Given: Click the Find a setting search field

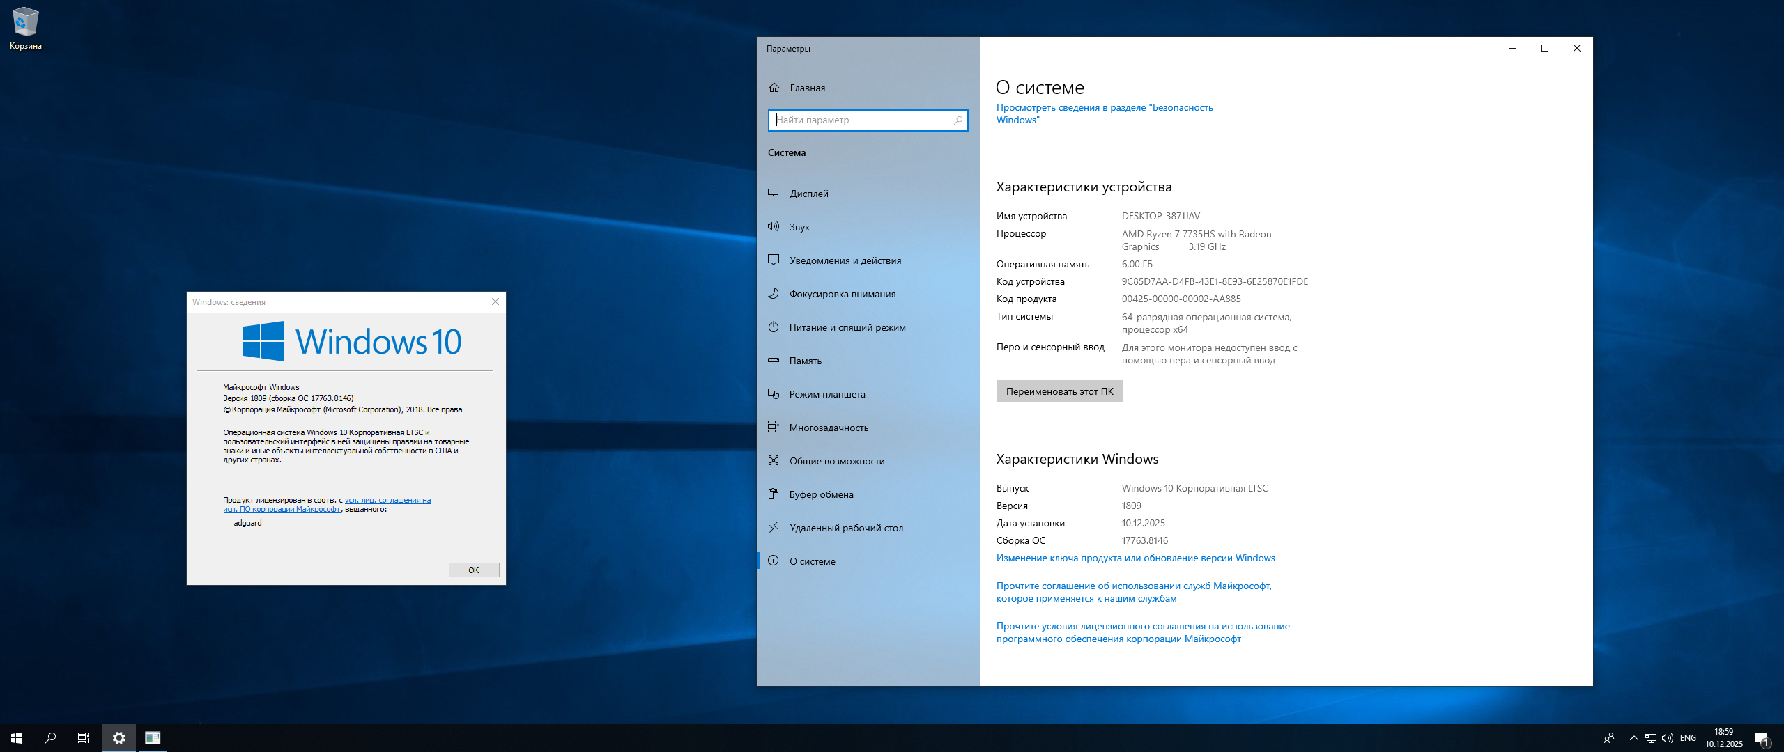Looking at the screenshot, I should (863, 120).
